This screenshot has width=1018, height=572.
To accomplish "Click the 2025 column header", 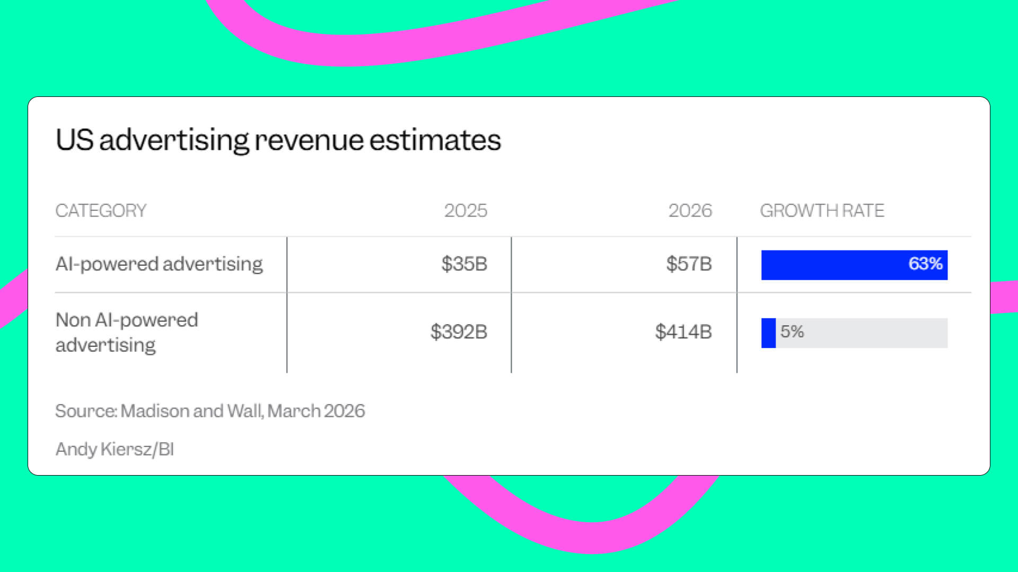I will click(465, 211).
